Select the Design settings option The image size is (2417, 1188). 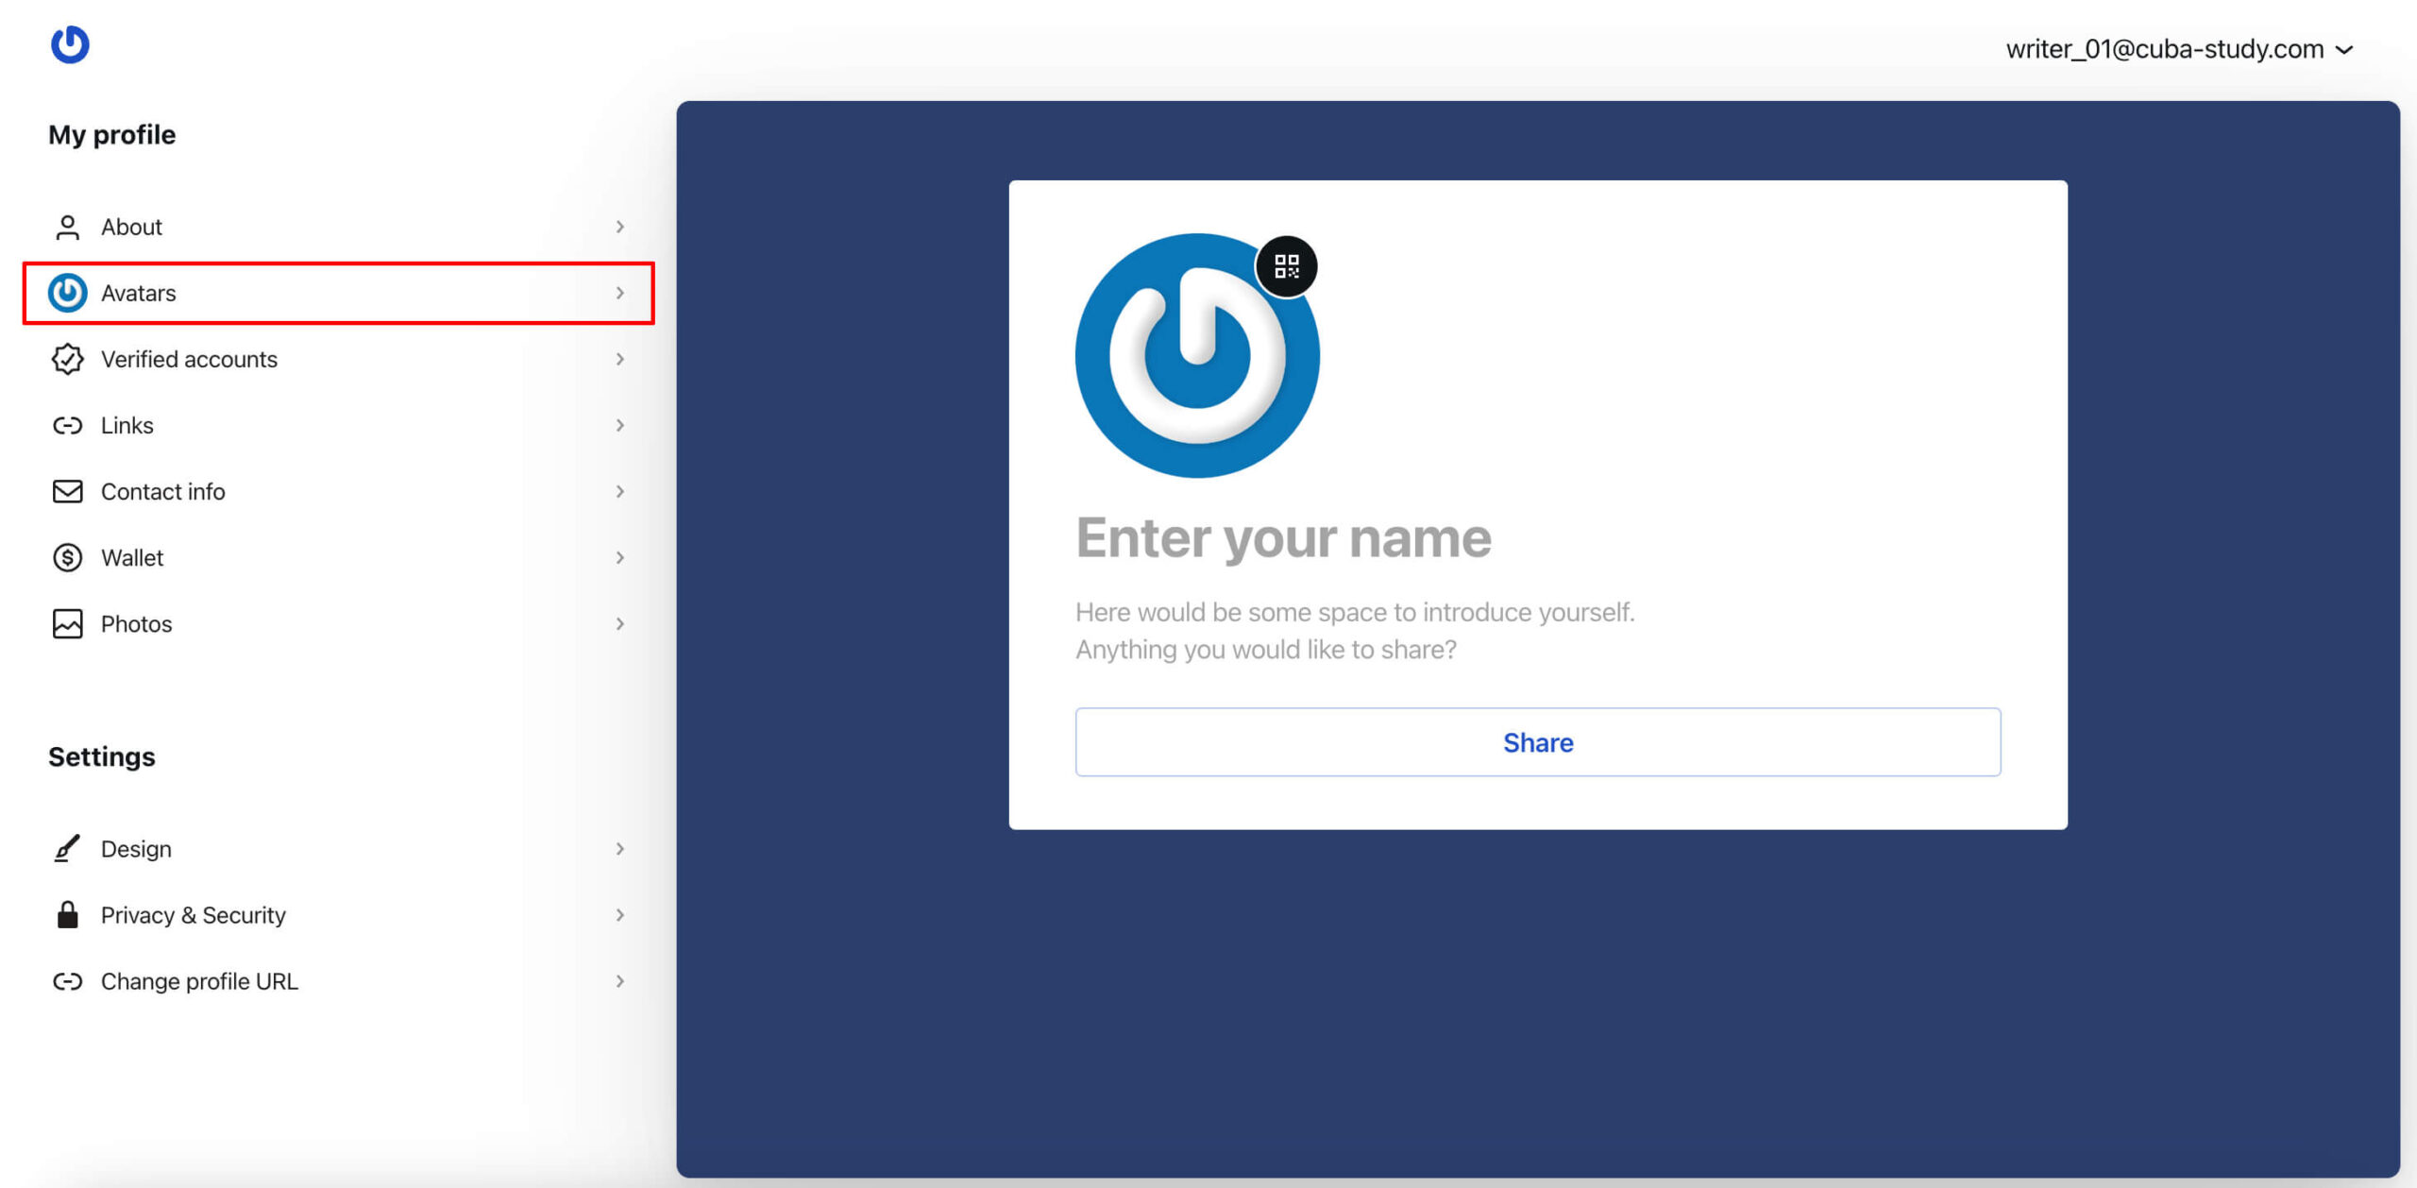137,849
